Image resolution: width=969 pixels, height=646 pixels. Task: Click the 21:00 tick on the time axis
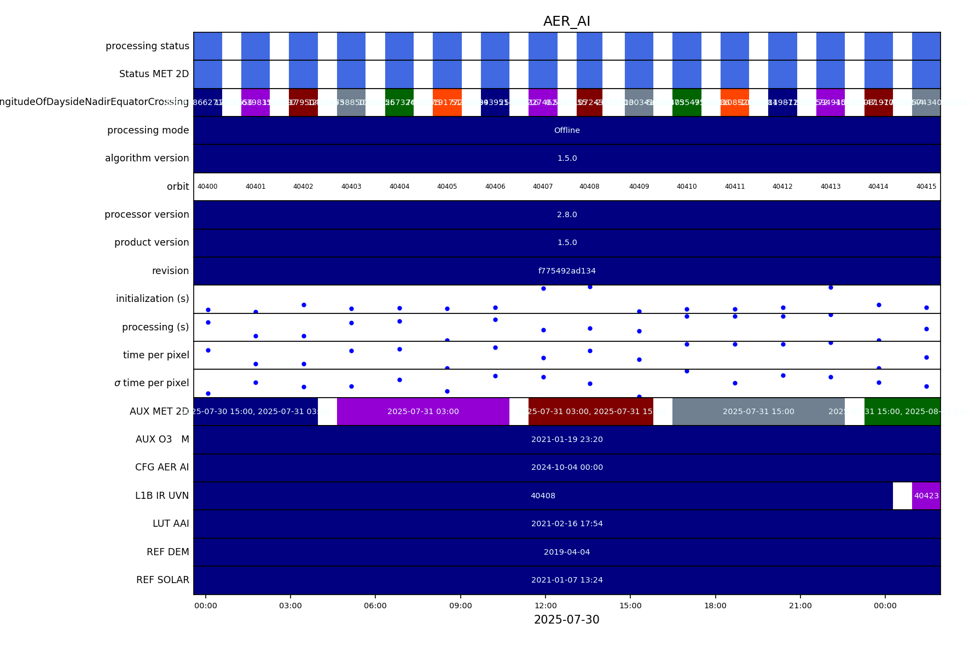click(x=800, y=606)
